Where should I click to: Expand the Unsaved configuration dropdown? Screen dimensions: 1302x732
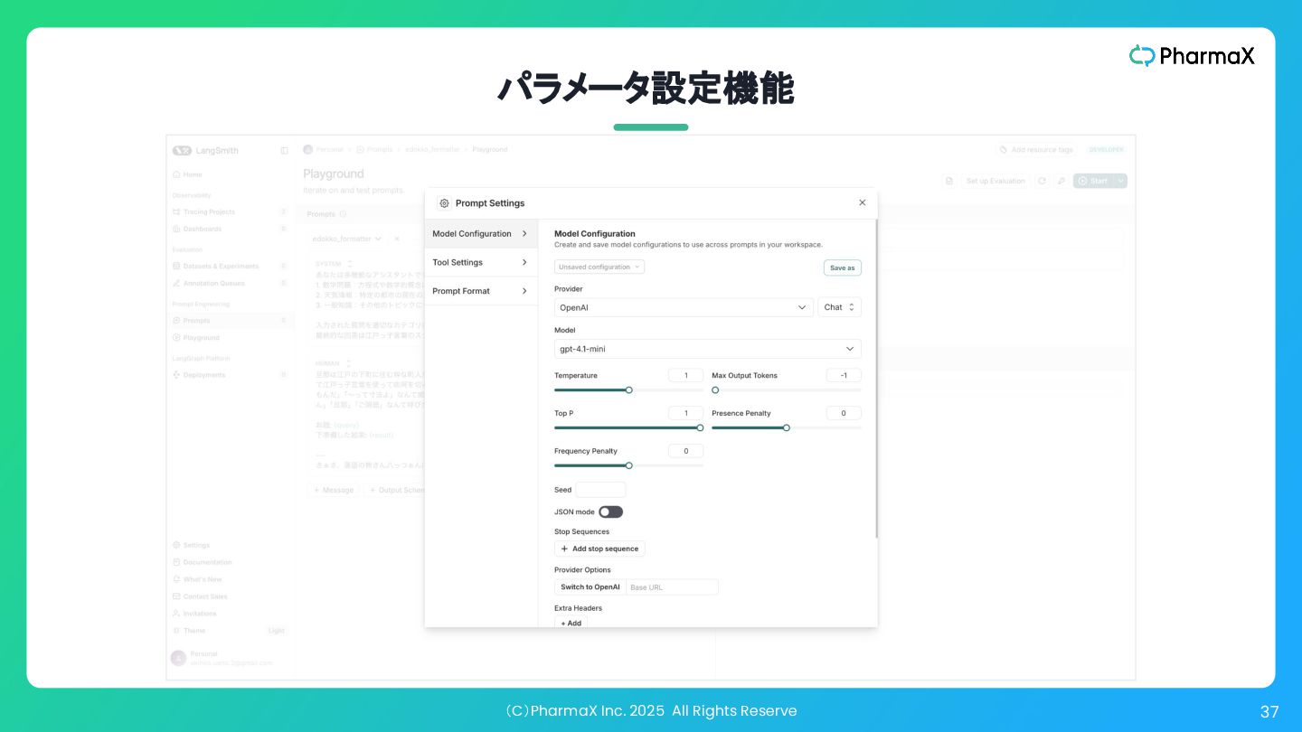(599, 267)
